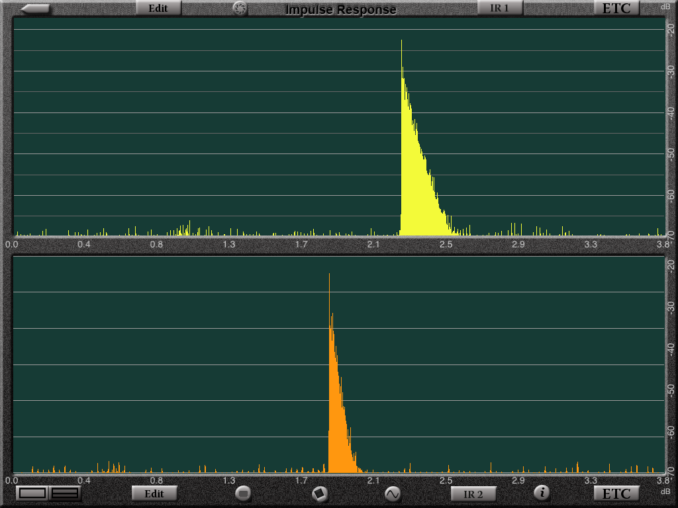The height and width of the screenshot is (508, 678).
Task: Click the back arrow in top-left corner
Action: coord(35,9)
